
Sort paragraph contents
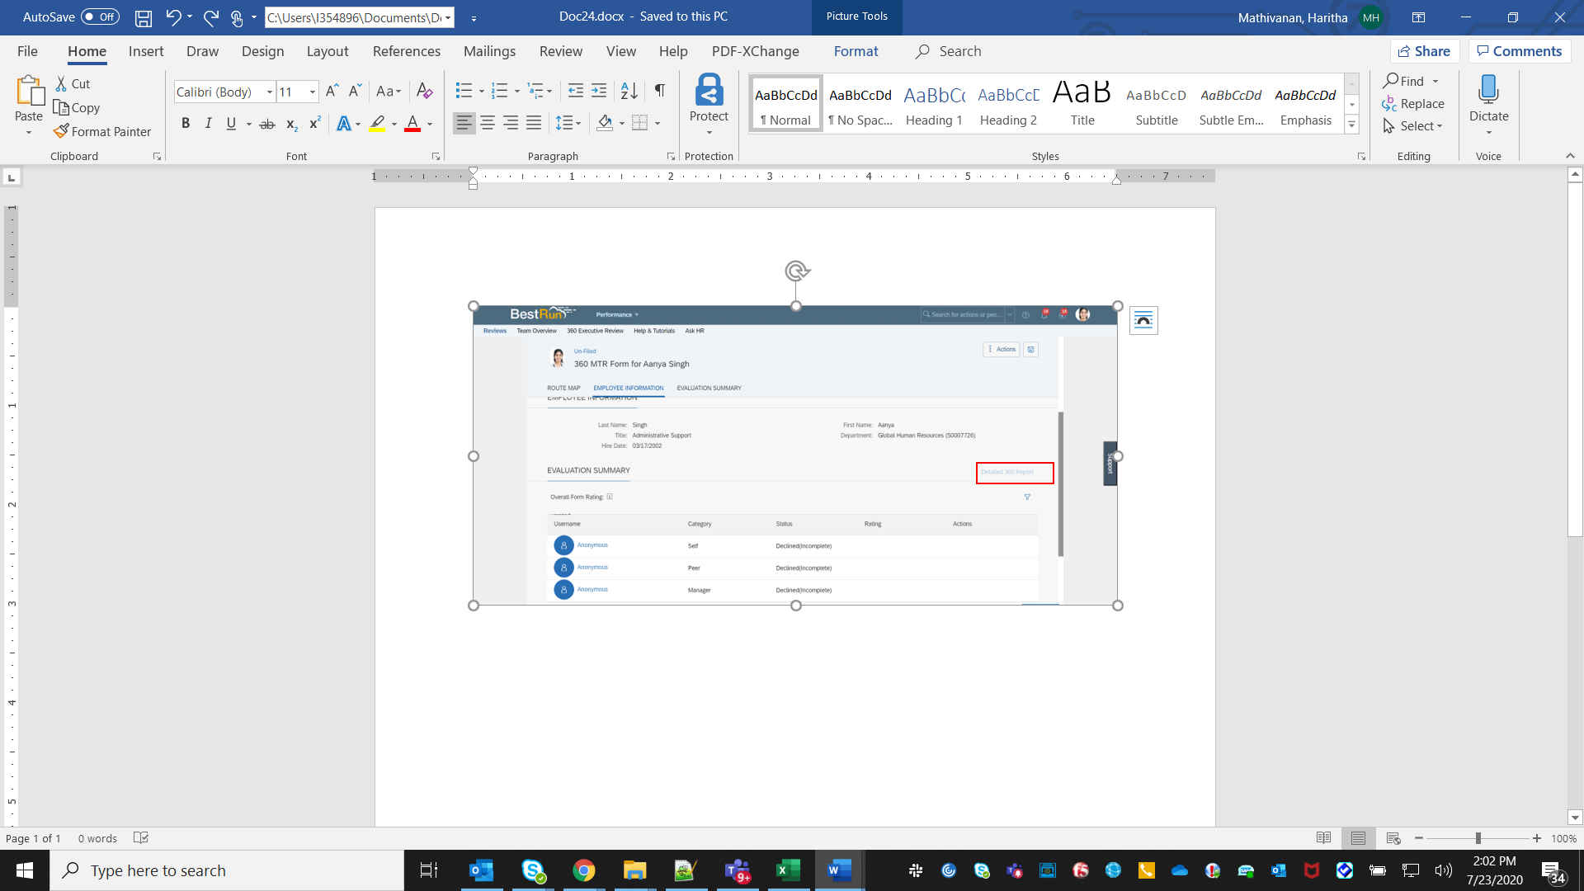click(629, 91)
